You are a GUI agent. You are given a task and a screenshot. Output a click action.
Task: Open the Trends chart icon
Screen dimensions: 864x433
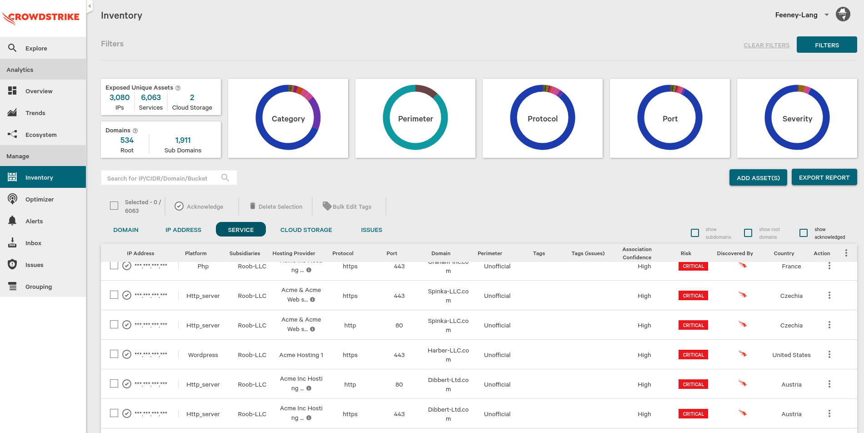(12, 112)
